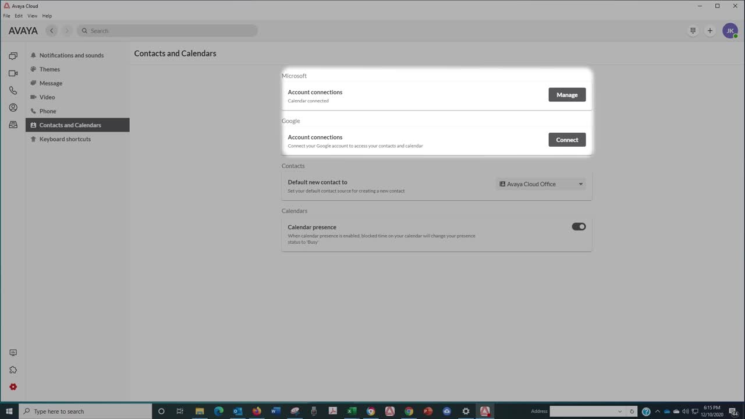The image size is (745, 419).
Task: Open the Default new contact dropdown
Action: (x=541, y=184)
